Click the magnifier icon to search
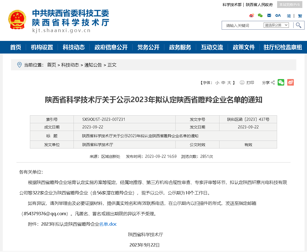 click(299, 25)
